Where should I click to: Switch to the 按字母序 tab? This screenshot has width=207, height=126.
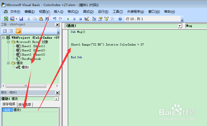point(9,104)
